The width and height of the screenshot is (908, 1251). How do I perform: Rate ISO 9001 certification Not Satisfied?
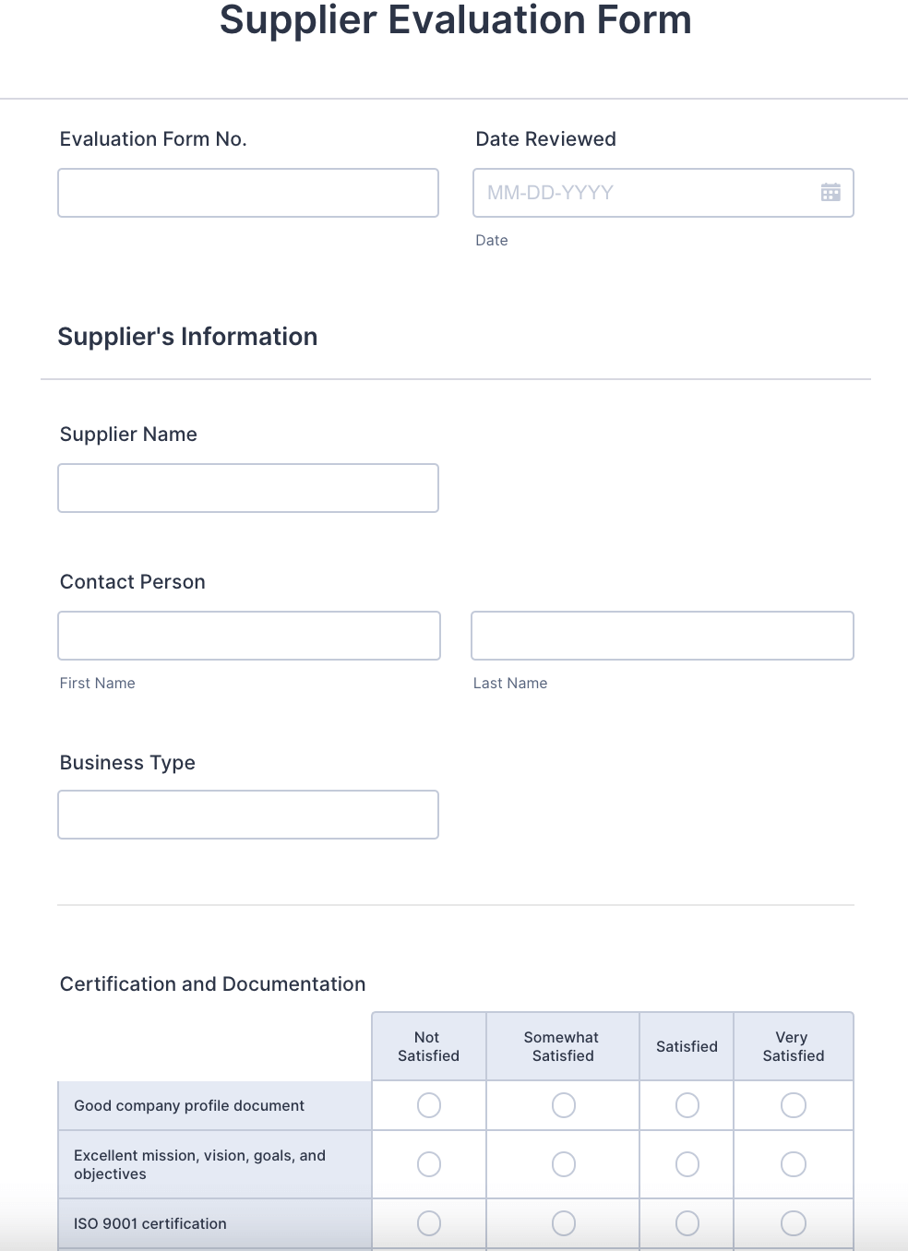pos(429,1223)
